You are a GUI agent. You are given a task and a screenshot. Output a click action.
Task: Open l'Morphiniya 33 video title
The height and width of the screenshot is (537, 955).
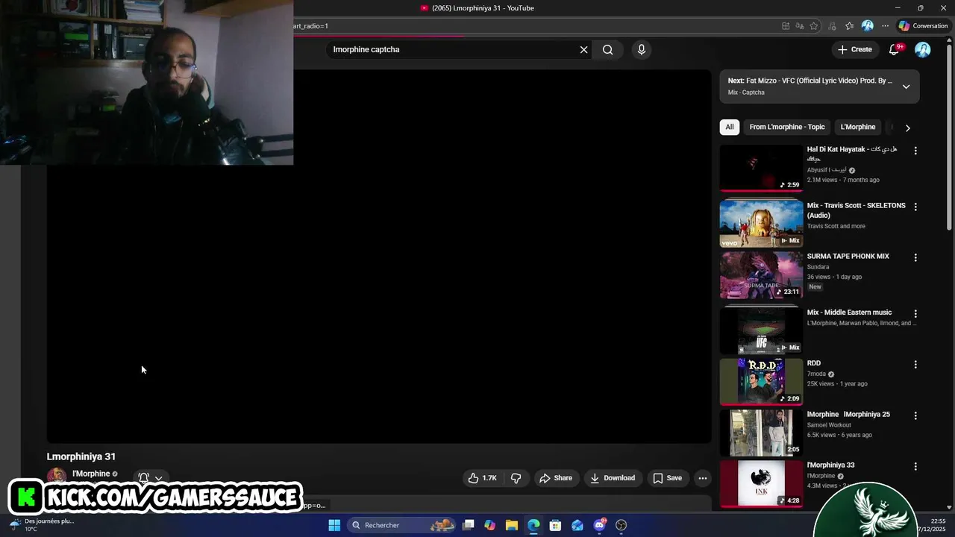point(830,465)
